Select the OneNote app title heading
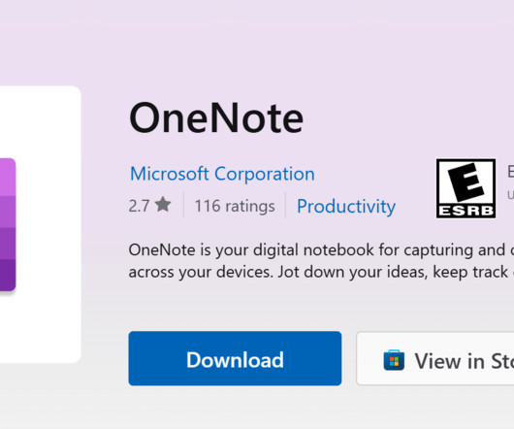Screen dimensions: 514x429 [x=216, y=117]
